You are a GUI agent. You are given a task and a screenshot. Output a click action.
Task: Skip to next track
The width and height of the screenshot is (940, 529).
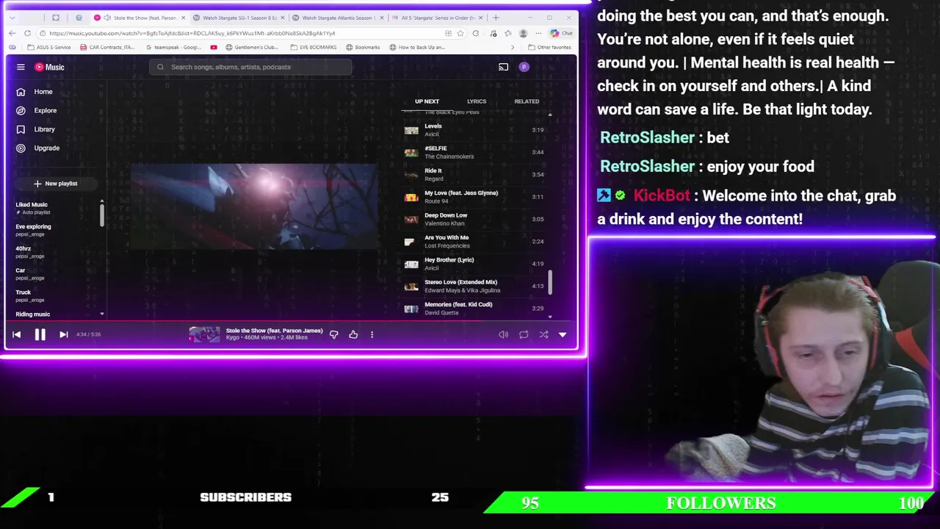coord(63,334)
